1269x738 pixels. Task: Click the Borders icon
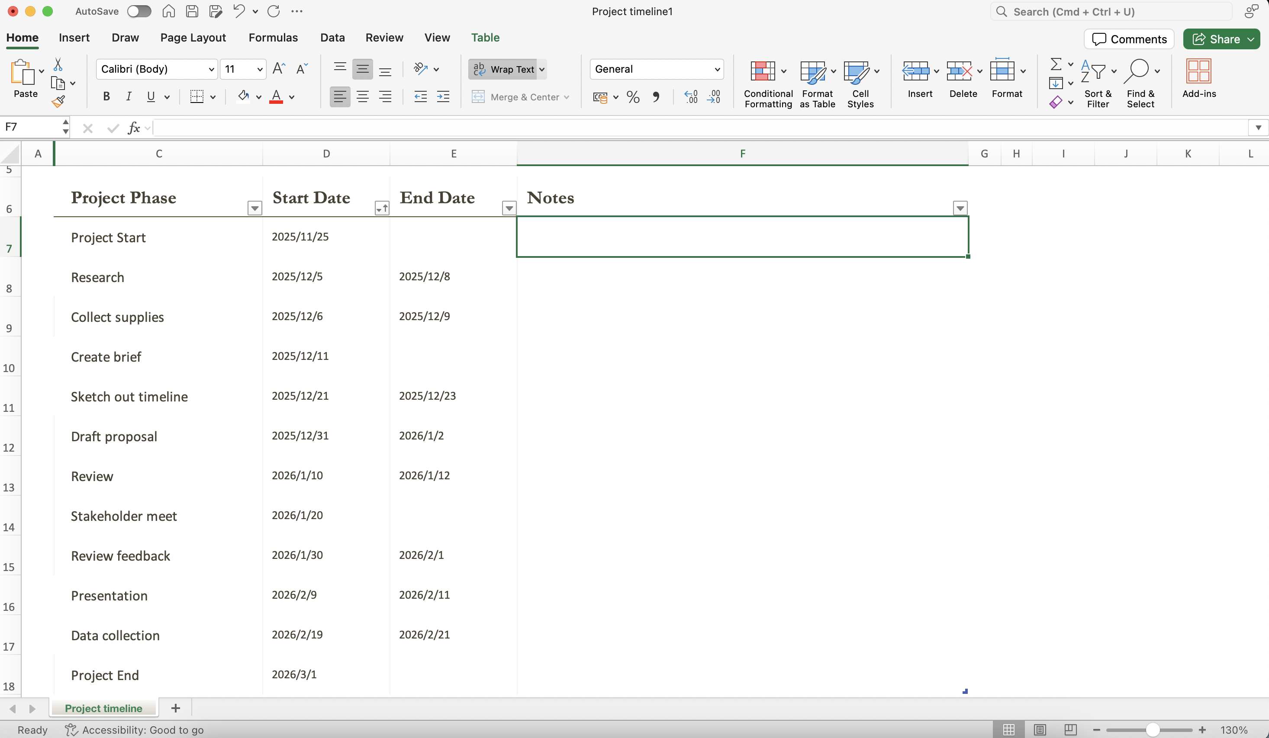tap(197, 96)
